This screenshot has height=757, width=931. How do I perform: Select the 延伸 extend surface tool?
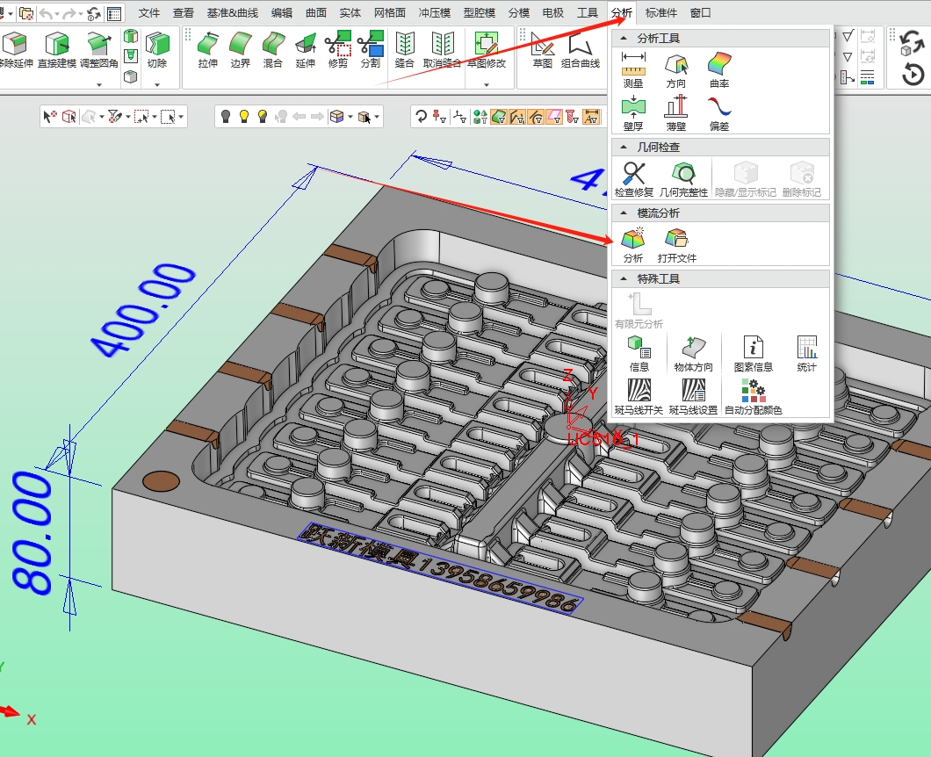tap(305, 50)
